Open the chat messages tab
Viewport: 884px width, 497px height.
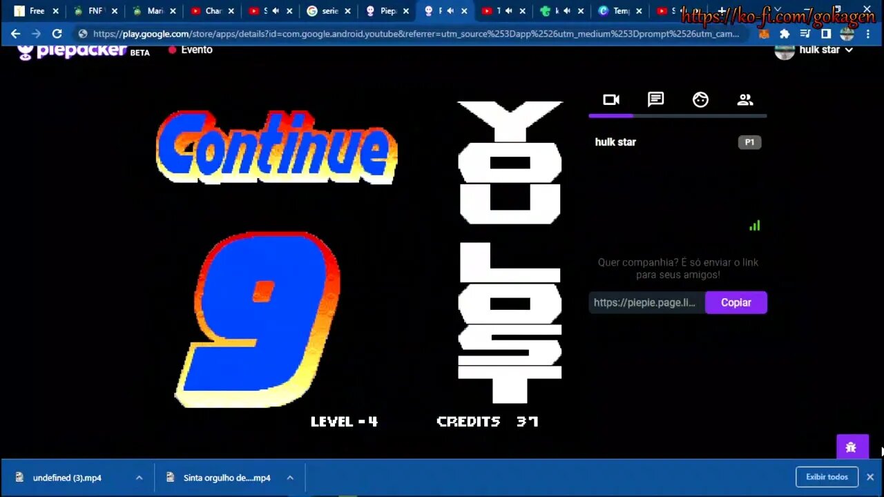[x=655, y=100]
